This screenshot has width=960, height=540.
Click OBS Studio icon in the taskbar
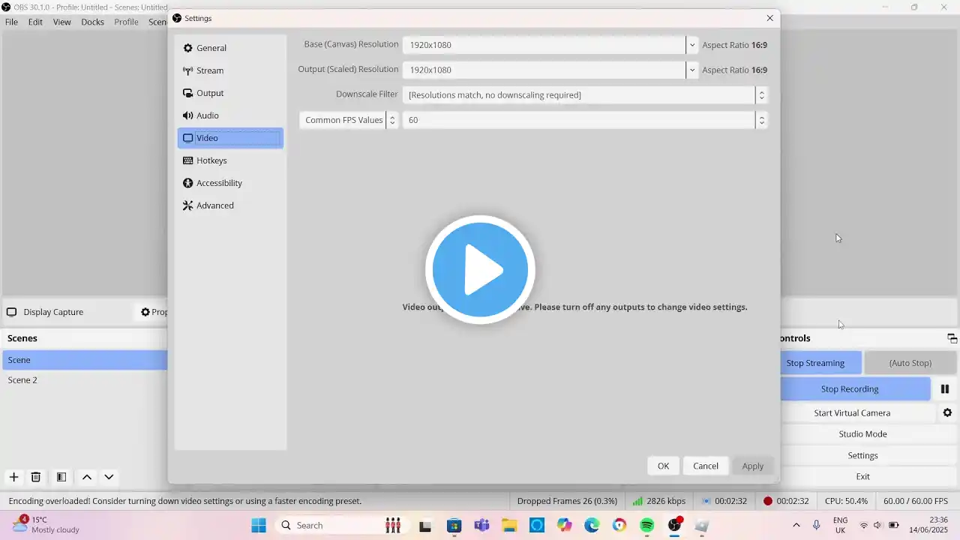675,525
